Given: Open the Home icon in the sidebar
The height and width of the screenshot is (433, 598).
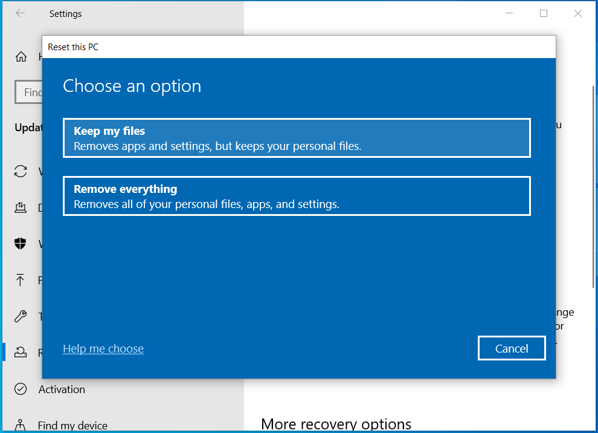Looking at the screenshot, I should coord(21,57).
